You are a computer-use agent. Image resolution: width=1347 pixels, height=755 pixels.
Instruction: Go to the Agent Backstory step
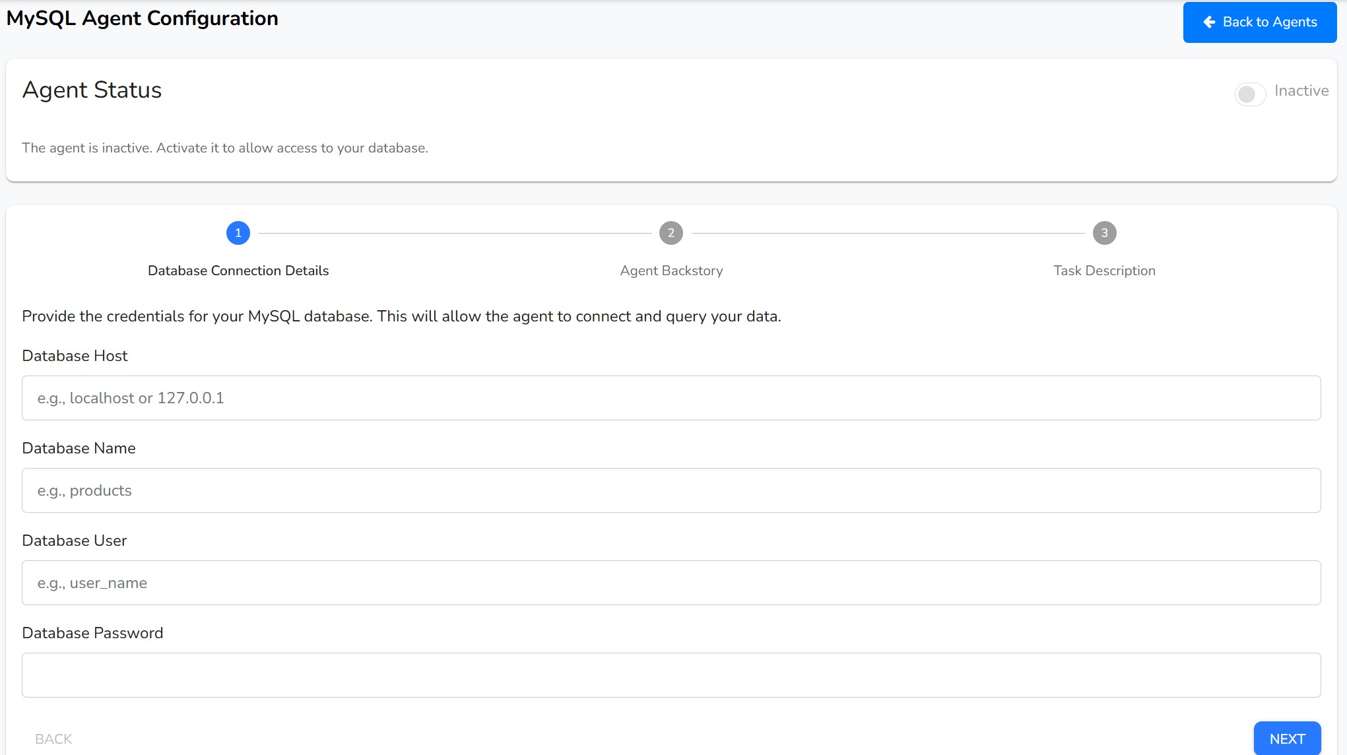pos(671,271)
